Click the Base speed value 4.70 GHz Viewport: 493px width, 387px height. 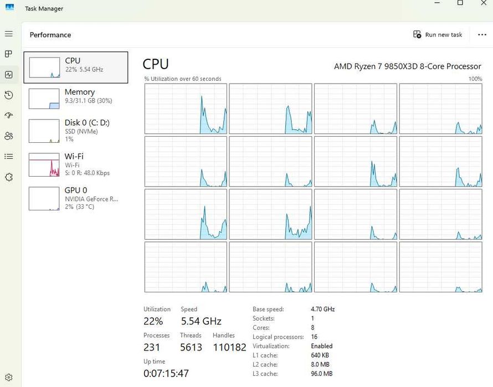click(x=323, y=309)
